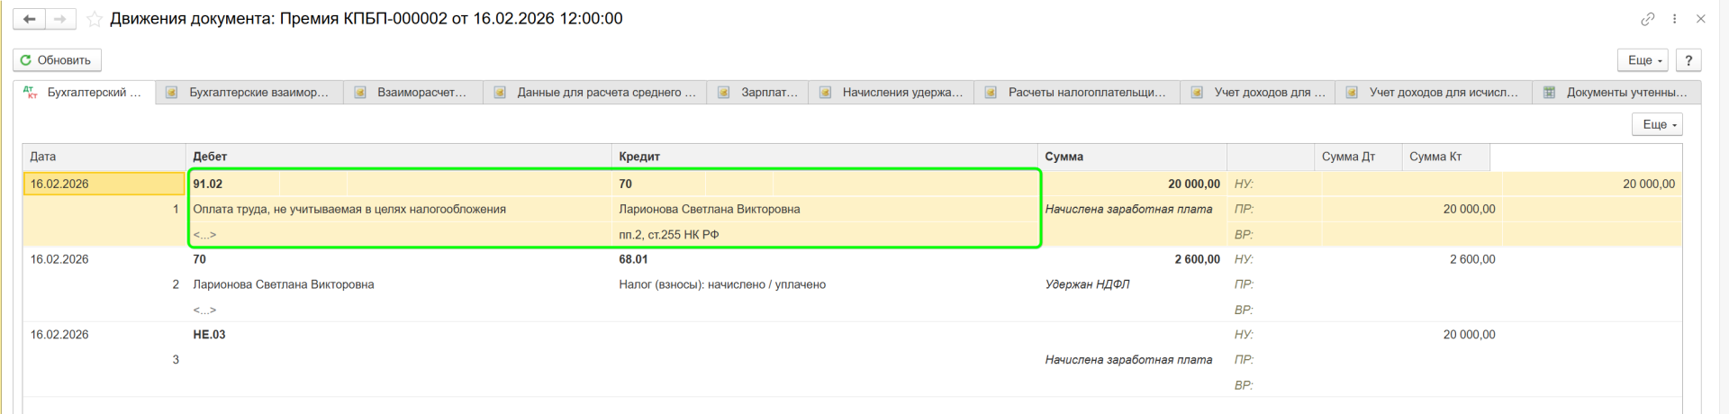
Task: Add document to favorites with star icon
Action: 94,19
